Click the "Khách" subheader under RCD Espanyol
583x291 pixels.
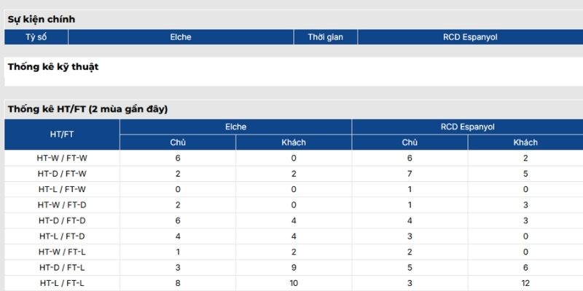coord(525,143)
